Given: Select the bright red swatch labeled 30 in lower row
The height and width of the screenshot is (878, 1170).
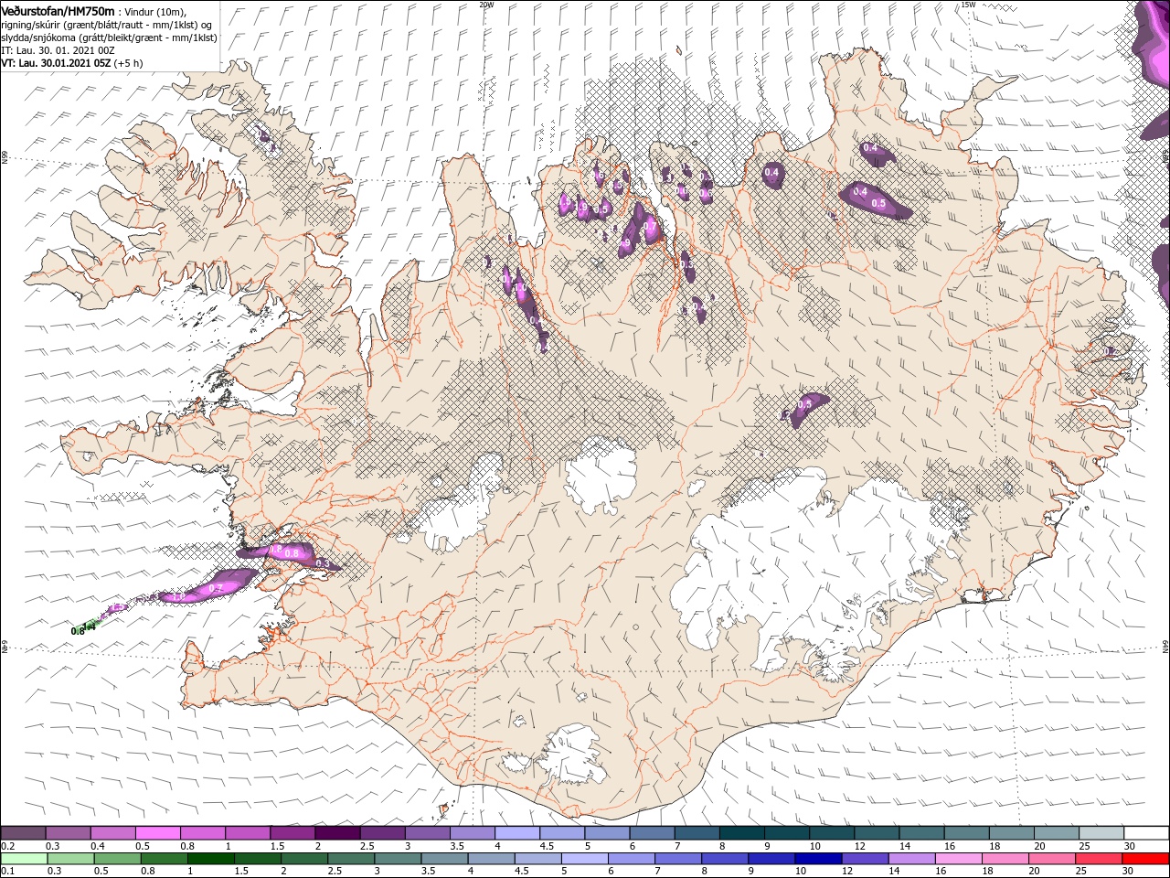Looking at the screenshot, I should coord(1145,859).
